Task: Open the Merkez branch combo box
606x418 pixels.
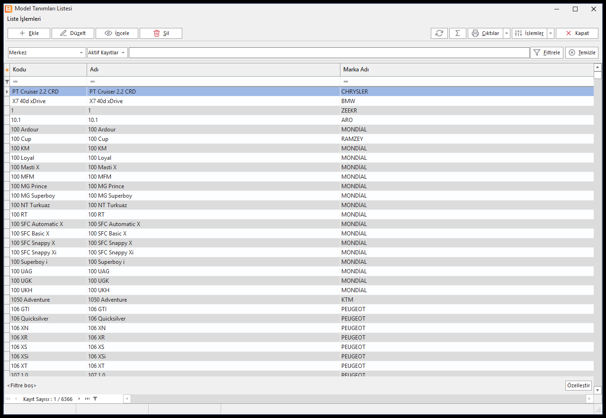Action: coord(47,52)
